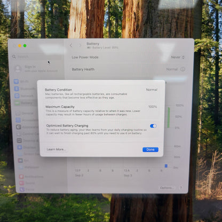222x222 pixels.
Task: Disable Optimized Battery Charging switch
Action: pyautogui.click(x=153, y=126)
